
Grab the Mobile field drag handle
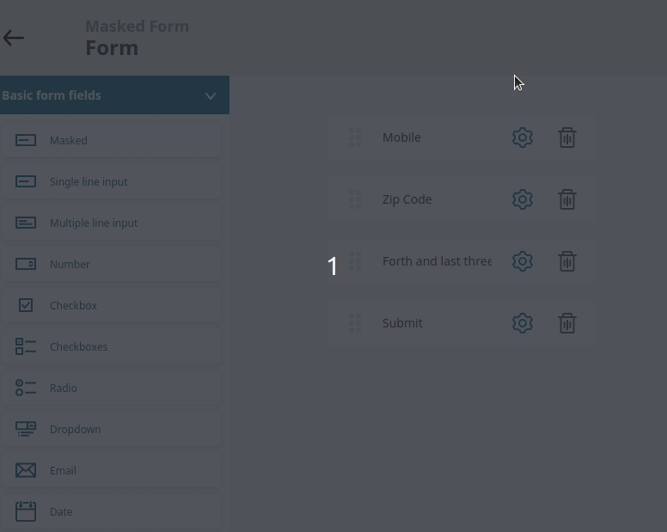click(355, 138)
